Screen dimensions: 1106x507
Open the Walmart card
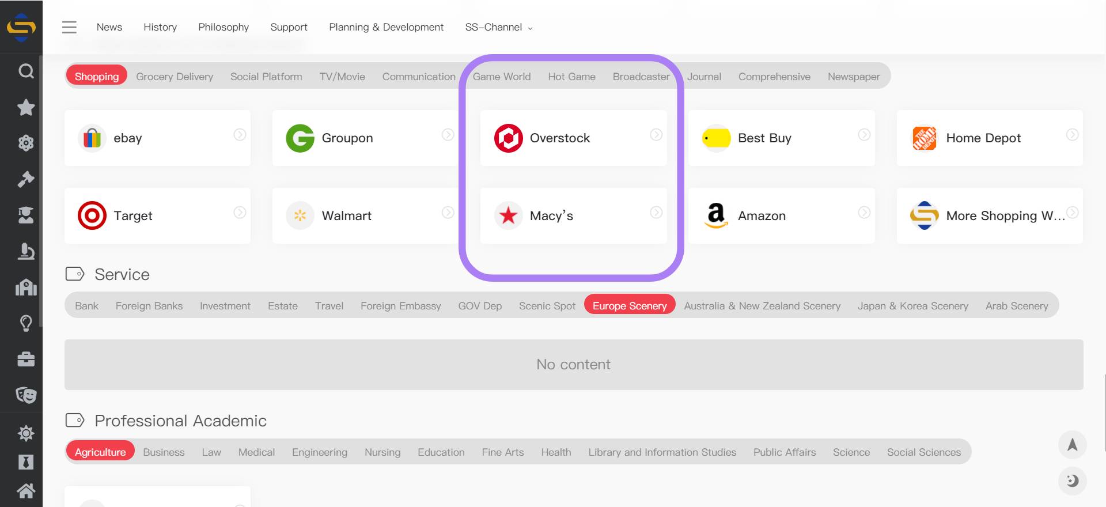pos(365,215)
